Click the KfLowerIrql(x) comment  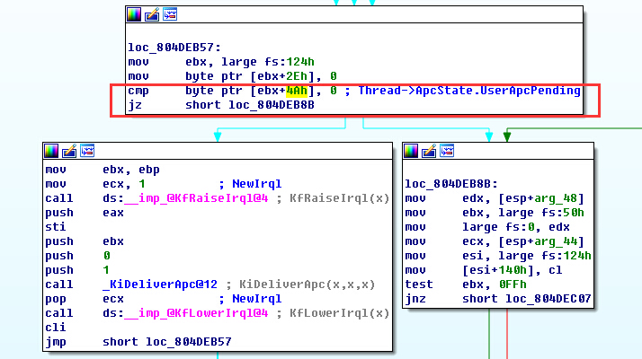(x=339, y=313)
